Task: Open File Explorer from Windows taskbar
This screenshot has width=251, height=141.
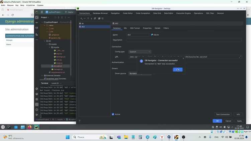Action: 126,137
